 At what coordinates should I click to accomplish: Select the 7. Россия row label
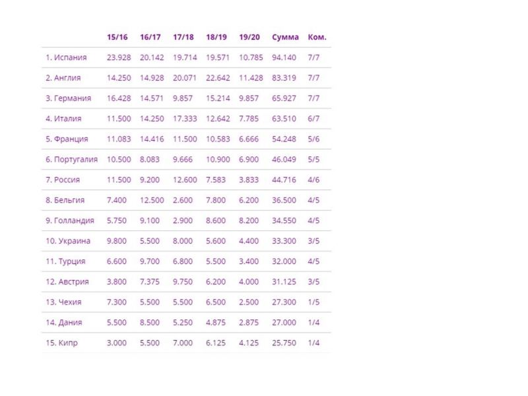pyautogui.click(x=63, y=180)
